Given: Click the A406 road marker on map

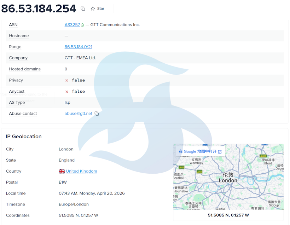Looking at the screenshot, I should (x=263, y=156).
